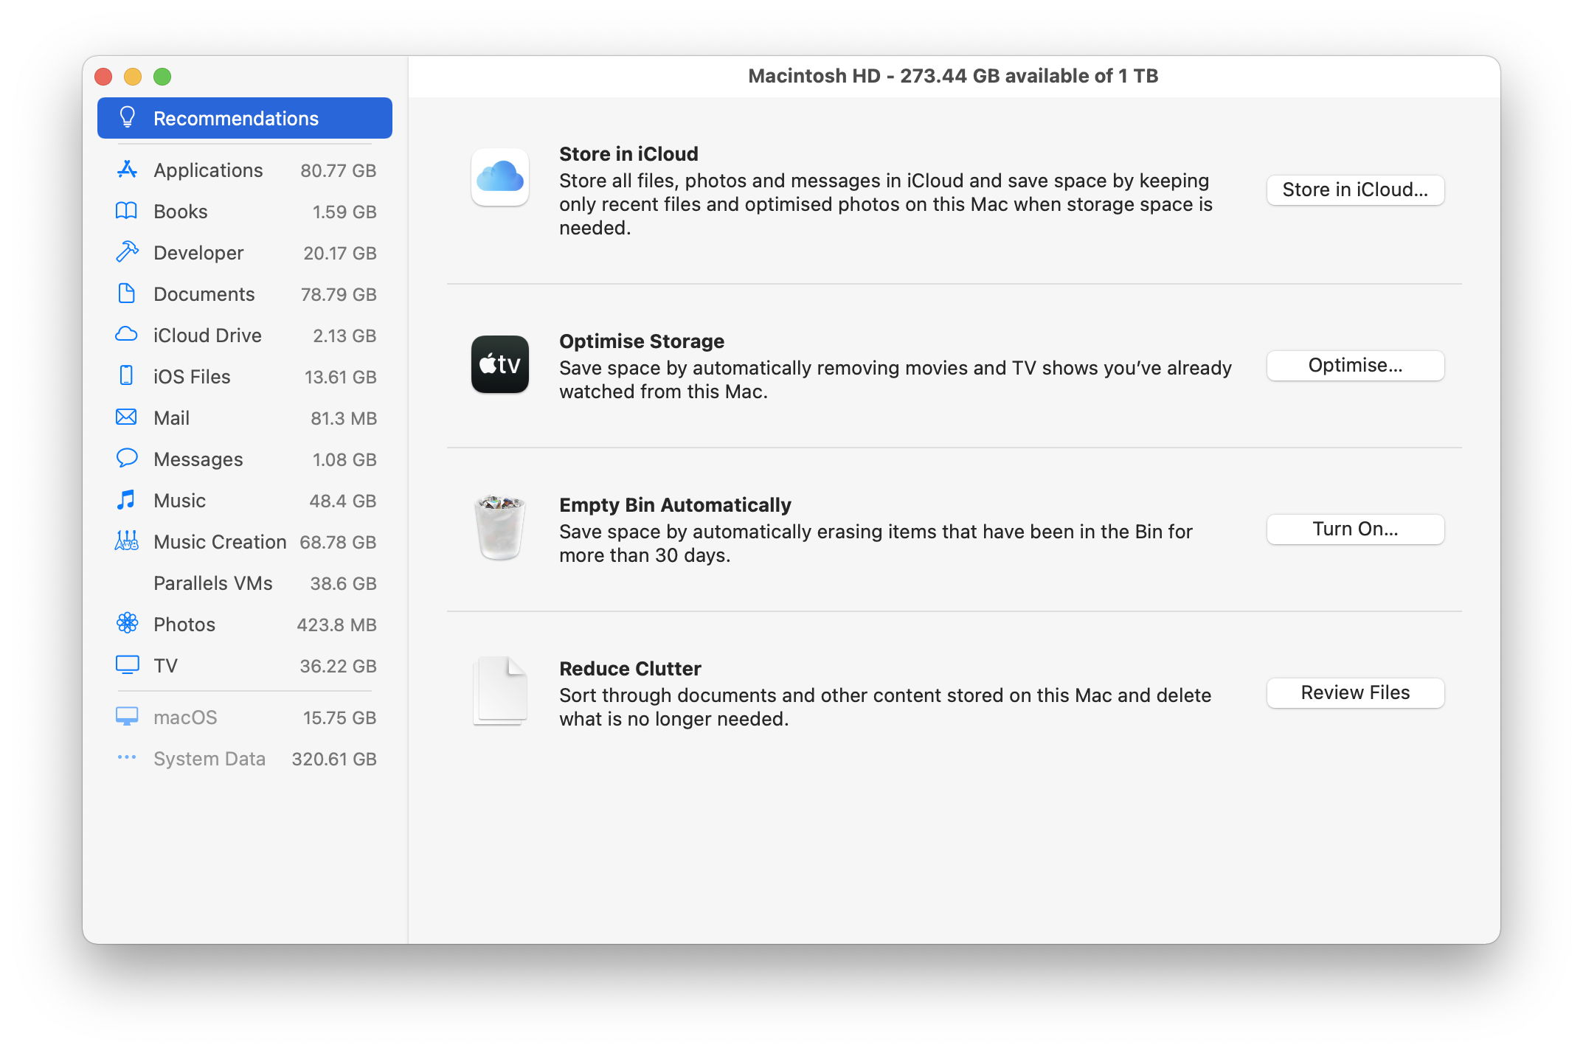
Task: Click the Mail envelope icon
Action: click(127, 417)
